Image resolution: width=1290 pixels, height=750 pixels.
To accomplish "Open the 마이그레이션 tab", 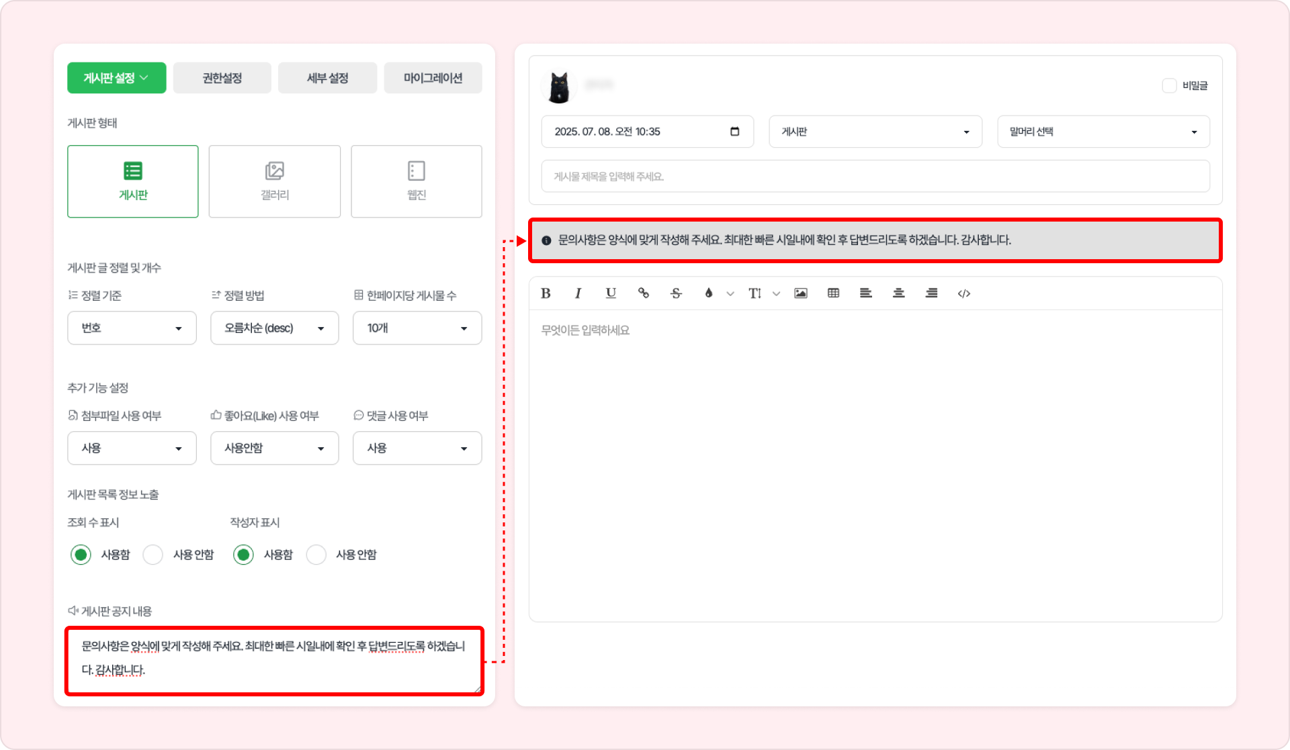I will pyautogui.click(x=433, y=79).
